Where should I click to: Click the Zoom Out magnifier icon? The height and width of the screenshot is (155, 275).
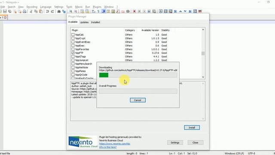coord(75,12)
